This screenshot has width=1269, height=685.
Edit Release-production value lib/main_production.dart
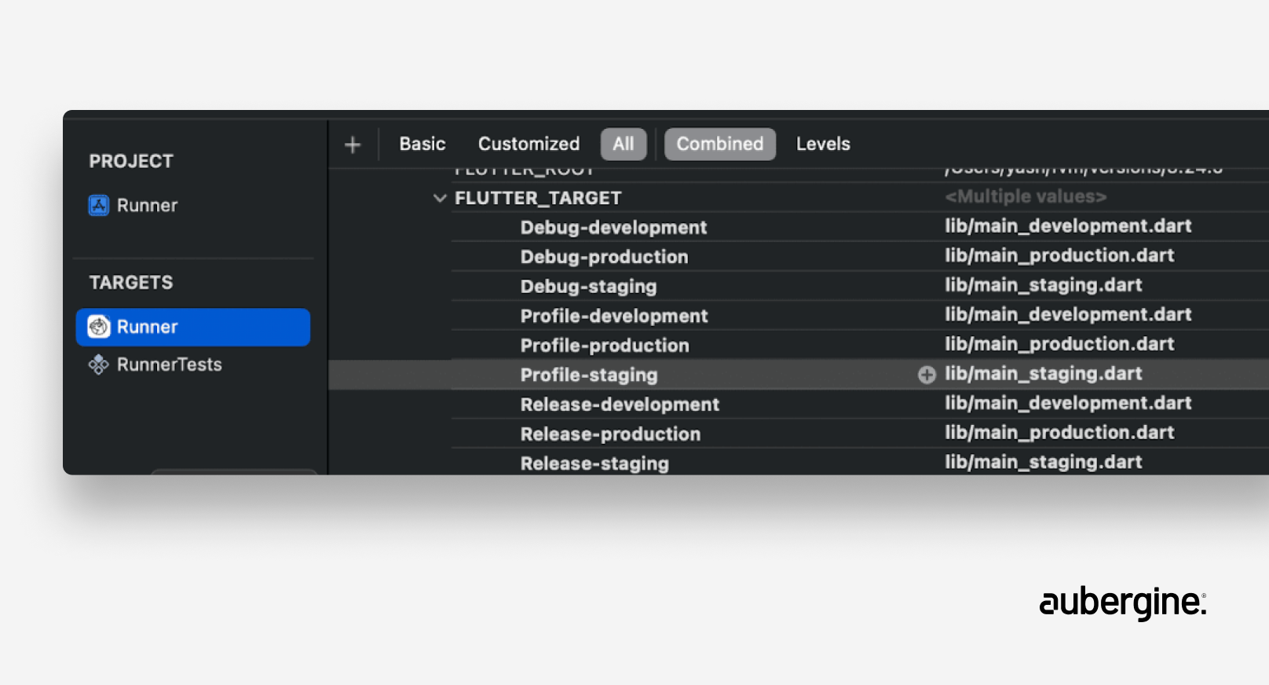1059,433
